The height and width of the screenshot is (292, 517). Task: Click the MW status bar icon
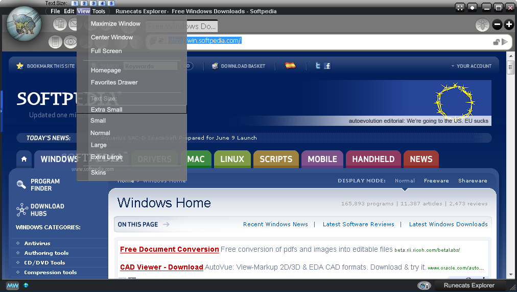(13, 286)
